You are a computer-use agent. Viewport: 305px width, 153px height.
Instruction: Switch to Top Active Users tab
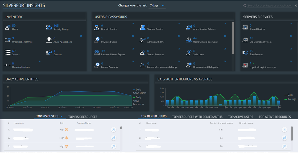[241, 117]
